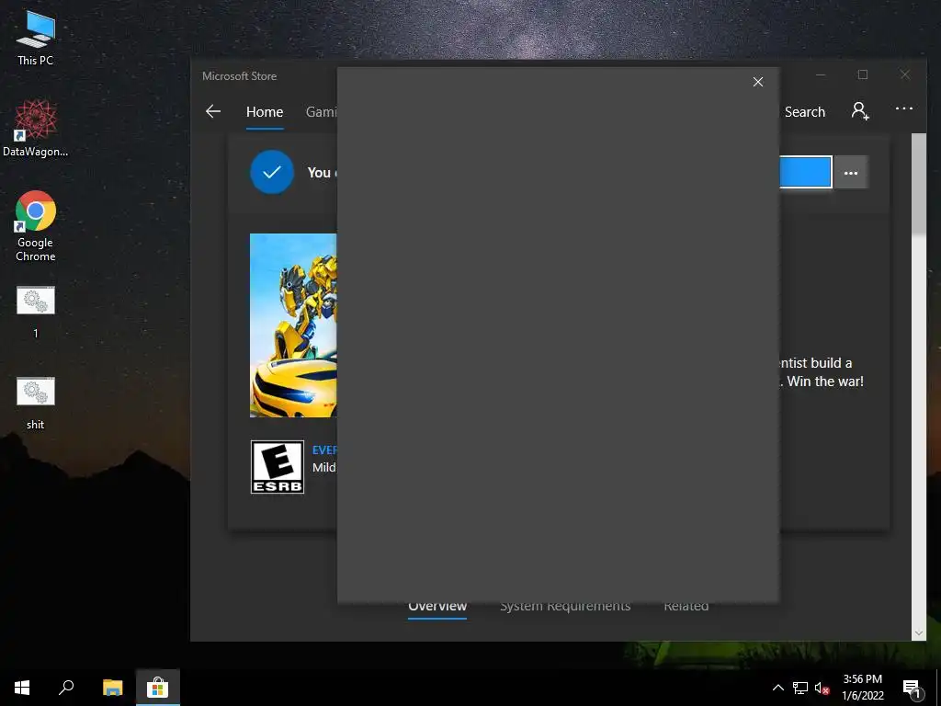Open the network status tray icon

click(x=800, y=688)
